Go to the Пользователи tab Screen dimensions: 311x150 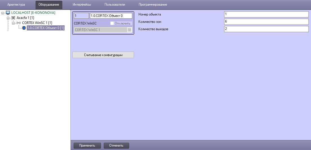click(x=114, y=5)
